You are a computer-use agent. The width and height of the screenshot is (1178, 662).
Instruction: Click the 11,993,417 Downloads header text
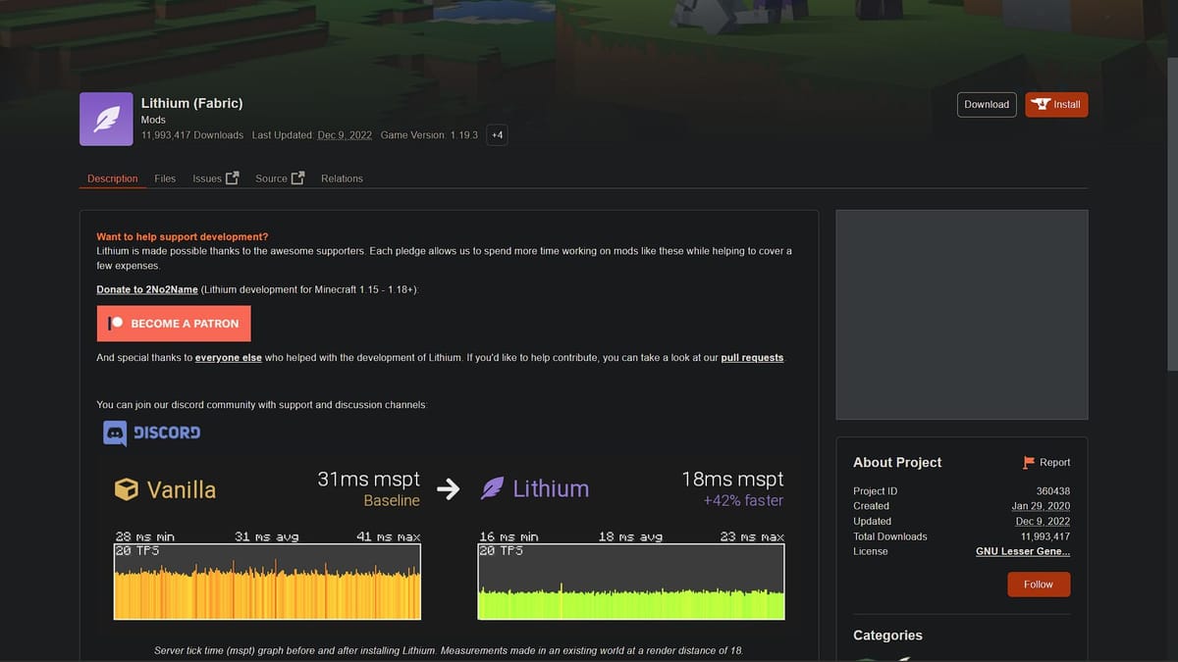click(x=192, y=135)
